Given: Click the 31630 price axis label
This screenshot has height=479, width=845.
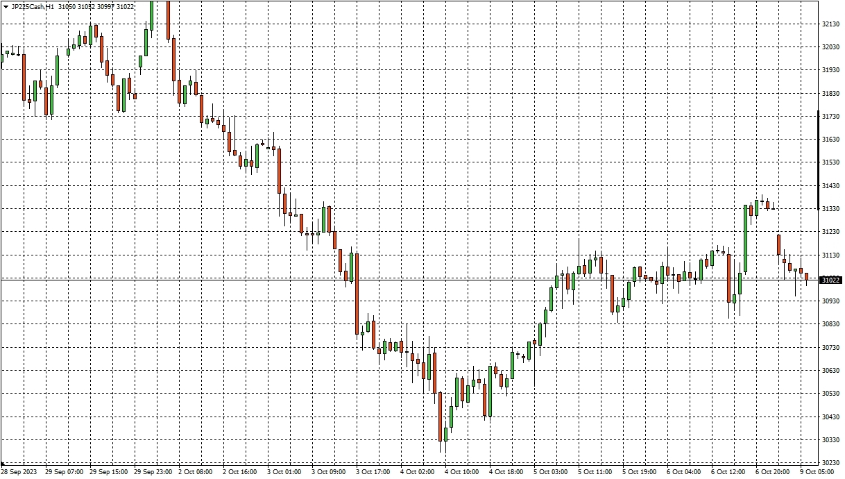Looking at the screenshot, I should tap(830, 140).
